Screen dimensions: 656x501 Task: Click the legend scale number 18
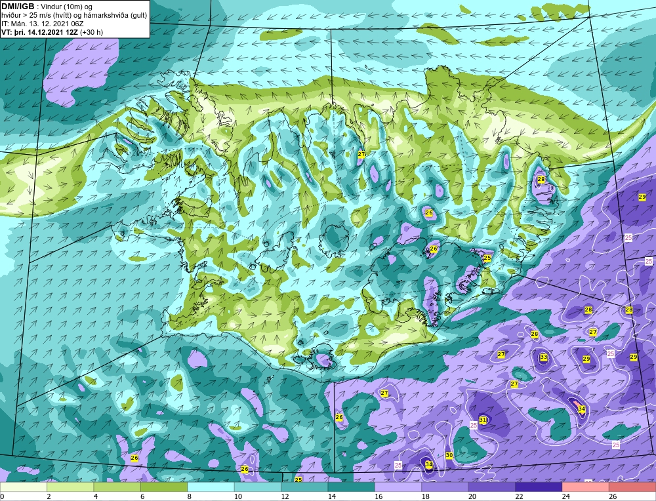(426, 497)
